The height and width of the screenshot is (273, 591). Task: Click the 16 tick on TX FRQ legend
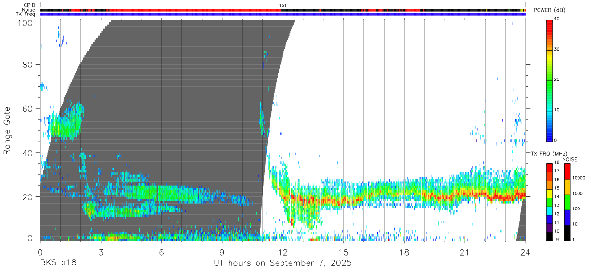pos(557,180)
